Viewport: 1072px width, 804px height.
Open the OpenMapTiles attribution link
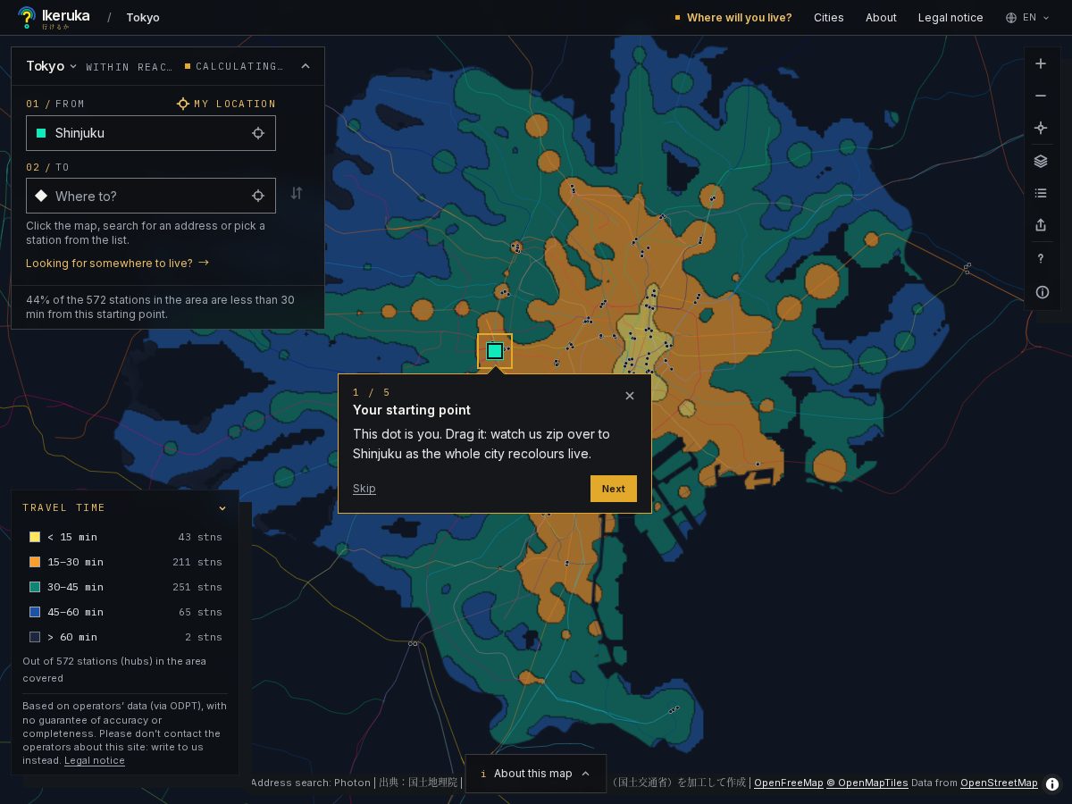[x=867, y=783]
